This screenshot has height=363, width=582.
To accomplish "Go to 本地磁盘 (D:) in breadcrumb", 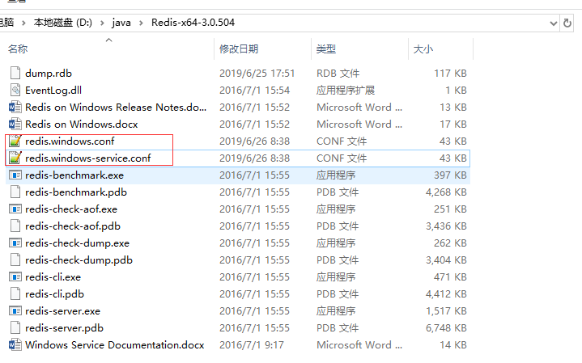I will tap(62, 23).
